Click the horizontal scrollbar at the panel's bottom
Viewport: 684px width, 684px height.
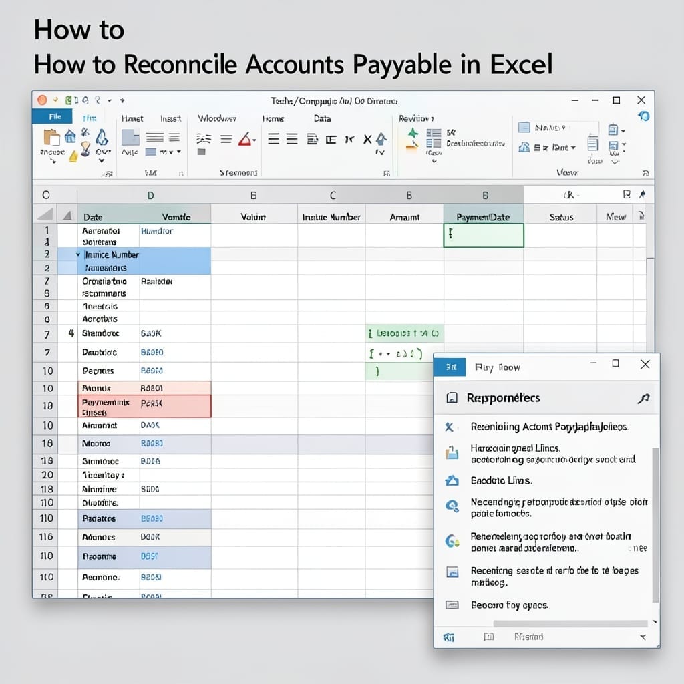[570, 624]
